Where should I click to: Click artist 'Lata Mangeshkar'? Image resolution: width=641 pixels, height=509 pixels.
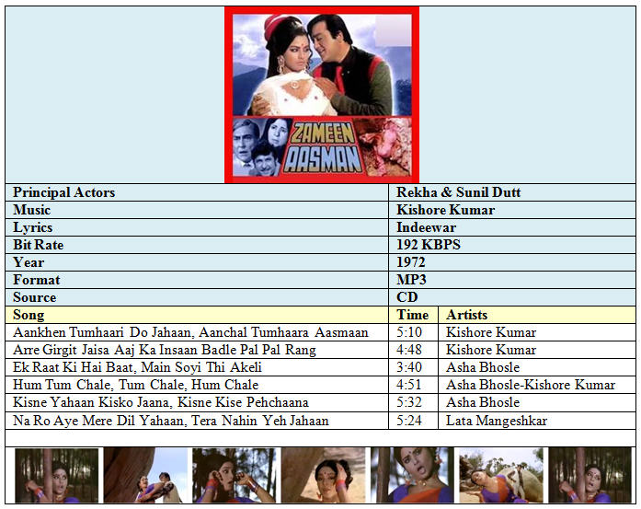(497, 421)
